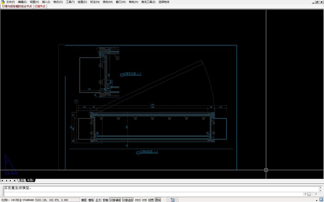Open the 文件(F) menu
Viewport: 324px width, 202px height.
(x=10, y=2)
